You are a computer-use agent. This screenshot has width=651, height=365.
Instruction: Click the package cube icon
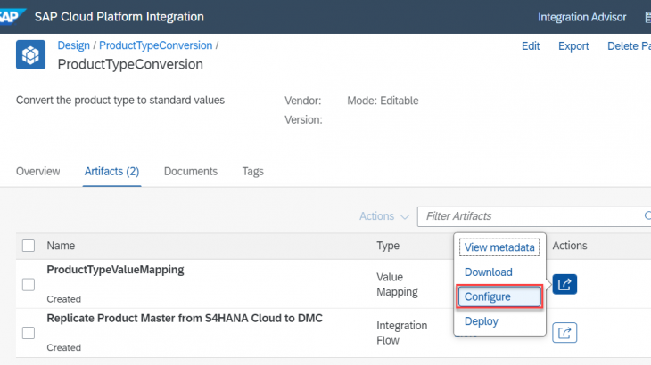click(30, 55)
